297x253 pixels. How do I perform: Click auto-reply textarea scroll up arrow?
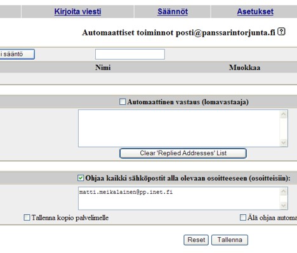pos(284,114)
